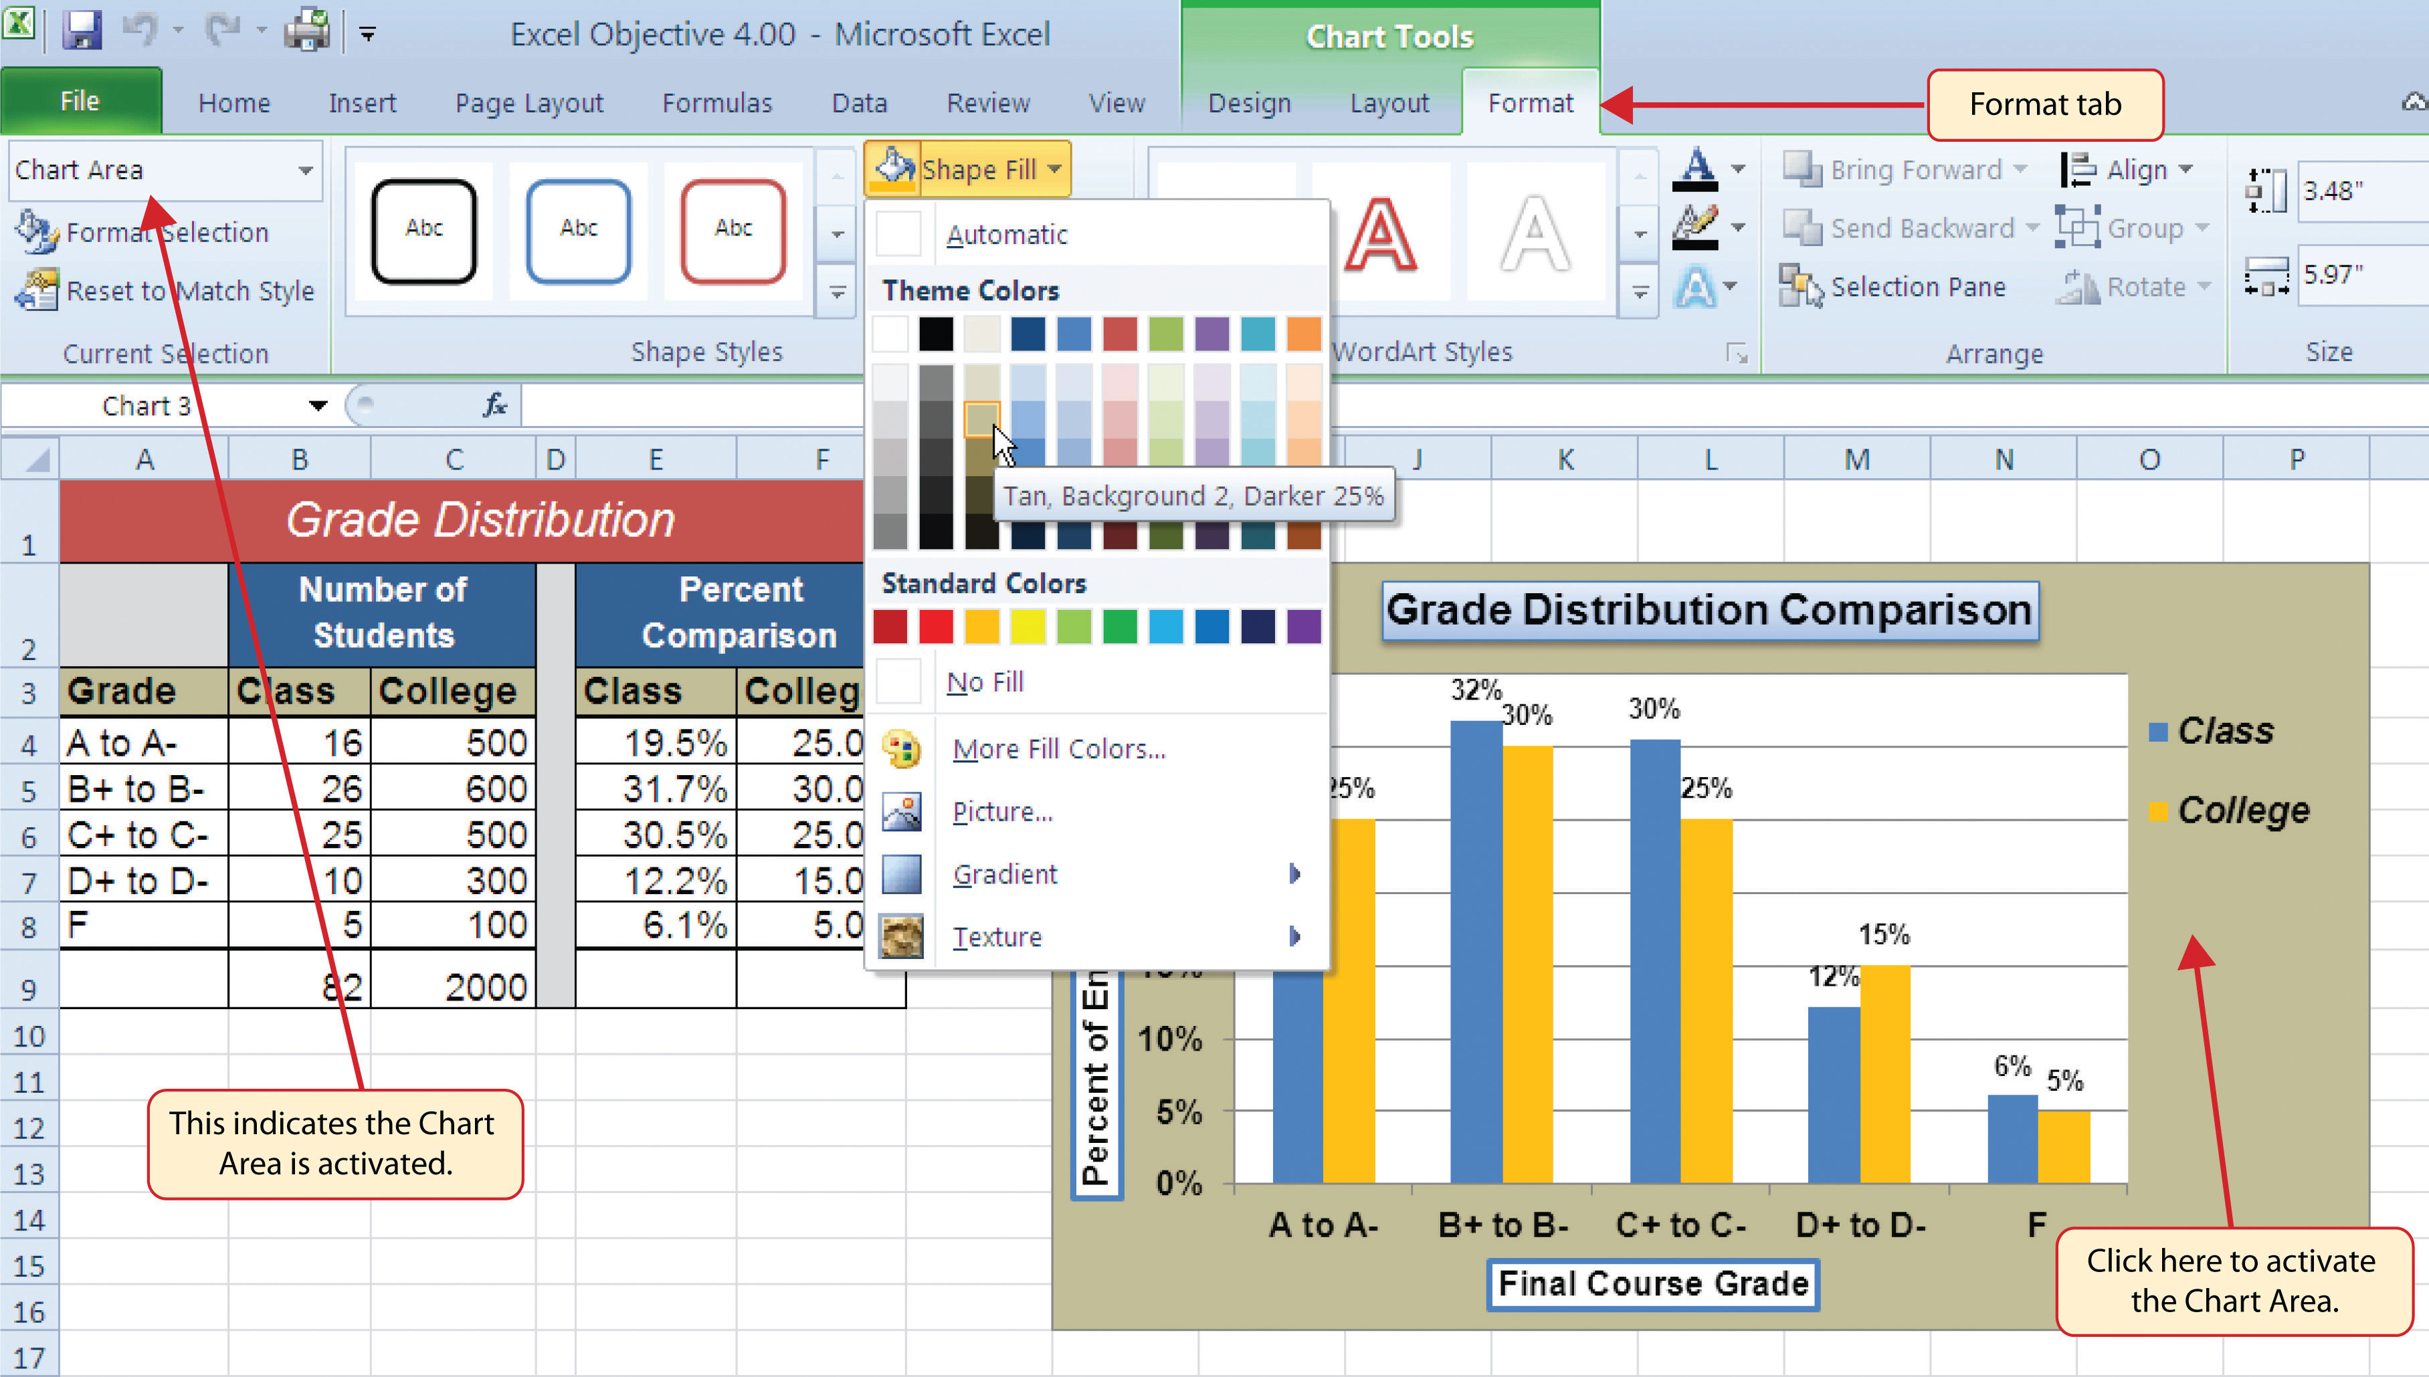The height and width of the screenshot is (1377, 2429).
Task: Open the Chart Area dropdown
Action: point(304,170)
